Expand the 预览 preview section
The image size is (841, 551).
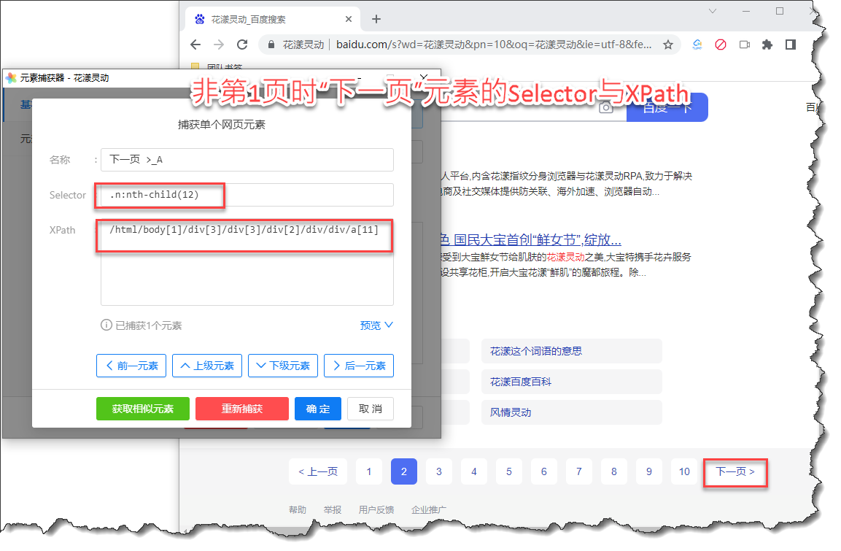[376, 325]
